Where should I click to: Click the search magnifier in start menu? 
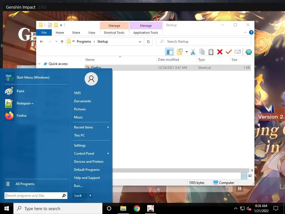[x=64, y=196]
